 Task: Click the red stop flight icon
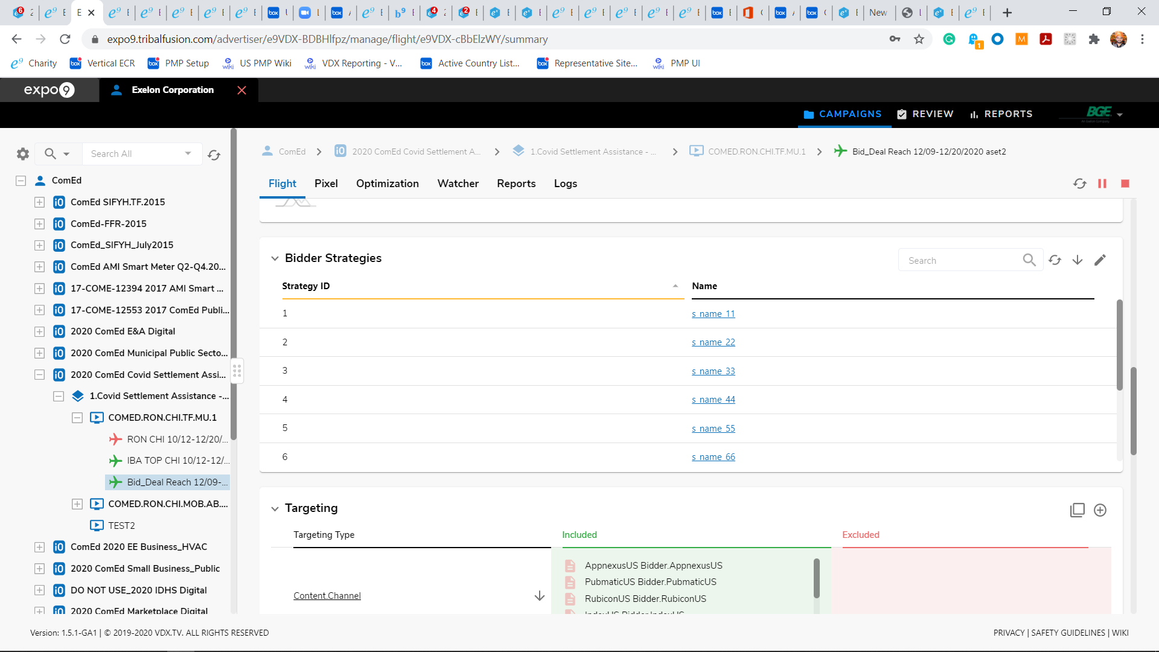(x=1125, y=184)
